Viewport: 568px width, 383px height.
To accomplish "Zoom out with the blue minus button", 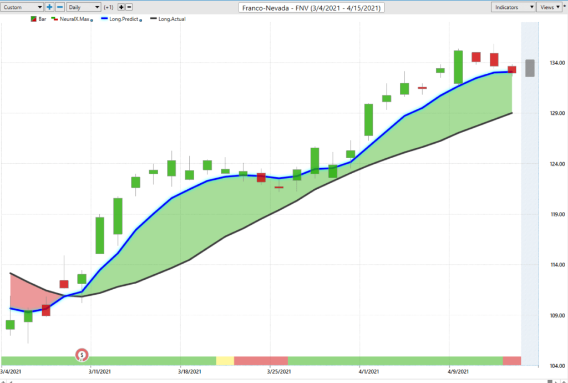I will [x=60, y=7].
